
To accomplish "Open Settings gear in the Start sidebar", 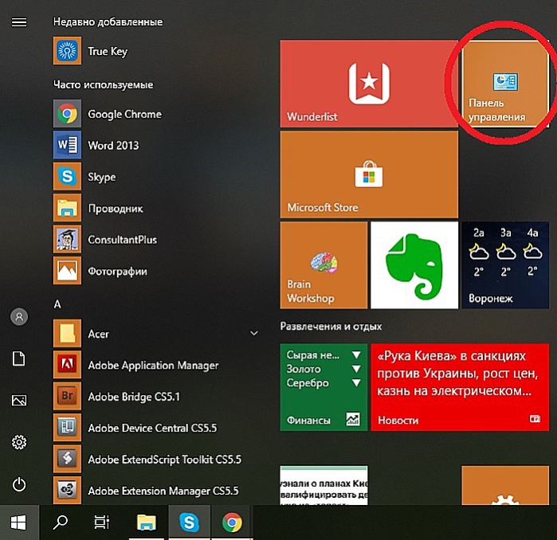I will (x=19, y=442).
